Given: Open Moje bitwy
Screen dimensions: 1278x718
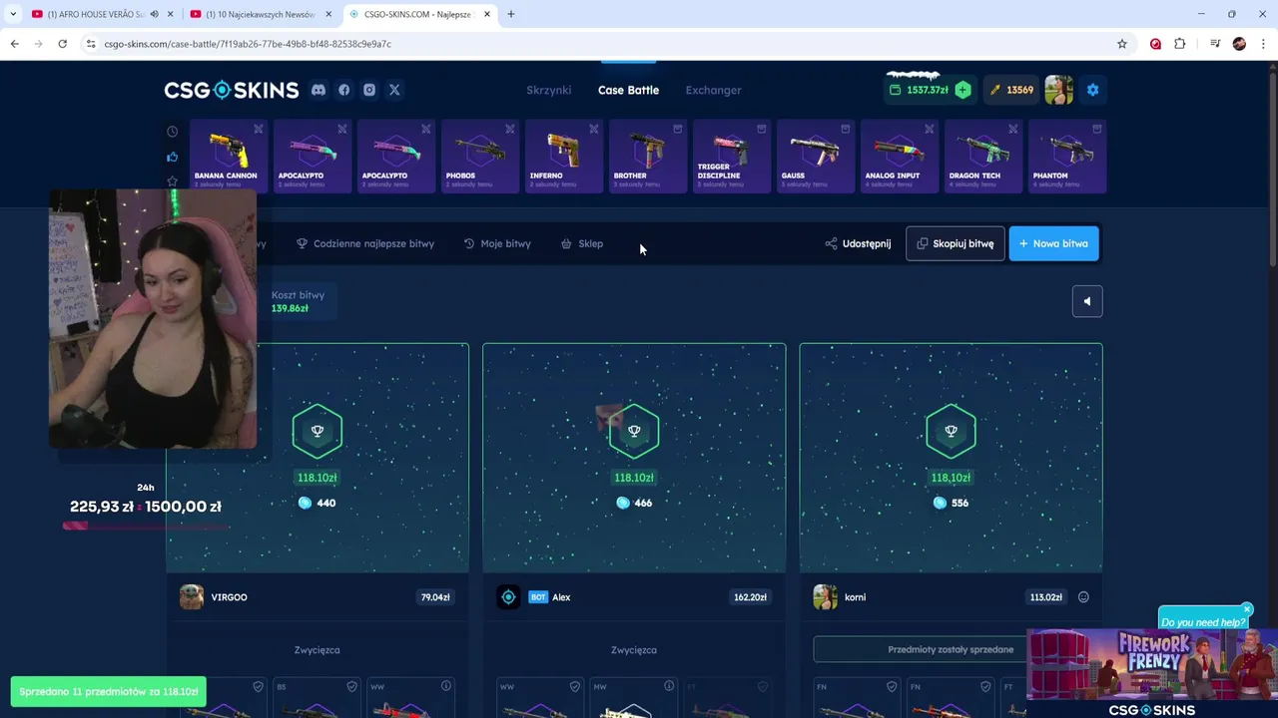Looking at the screenshot, I should pos(497,243).
